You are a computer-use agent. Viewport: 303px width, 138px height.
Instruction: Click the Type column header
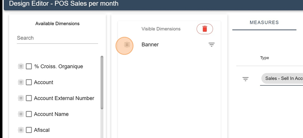pos(265,58)
